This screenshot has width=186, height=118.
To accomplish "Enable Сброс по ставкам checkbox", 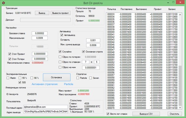I will pyautogui.click(x=60, y=62).
